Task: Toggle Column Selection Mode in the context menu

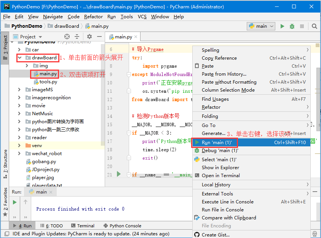Action: point(228,90)
